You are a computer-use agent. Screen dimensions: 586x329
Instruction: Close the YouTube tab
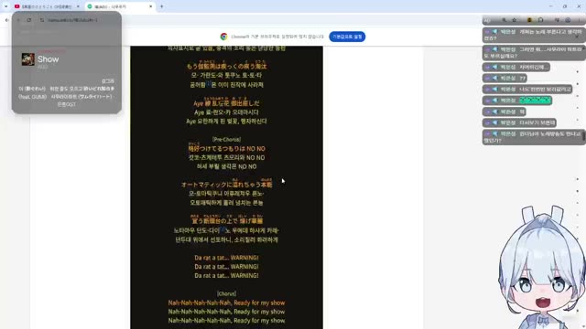(78, 6)
